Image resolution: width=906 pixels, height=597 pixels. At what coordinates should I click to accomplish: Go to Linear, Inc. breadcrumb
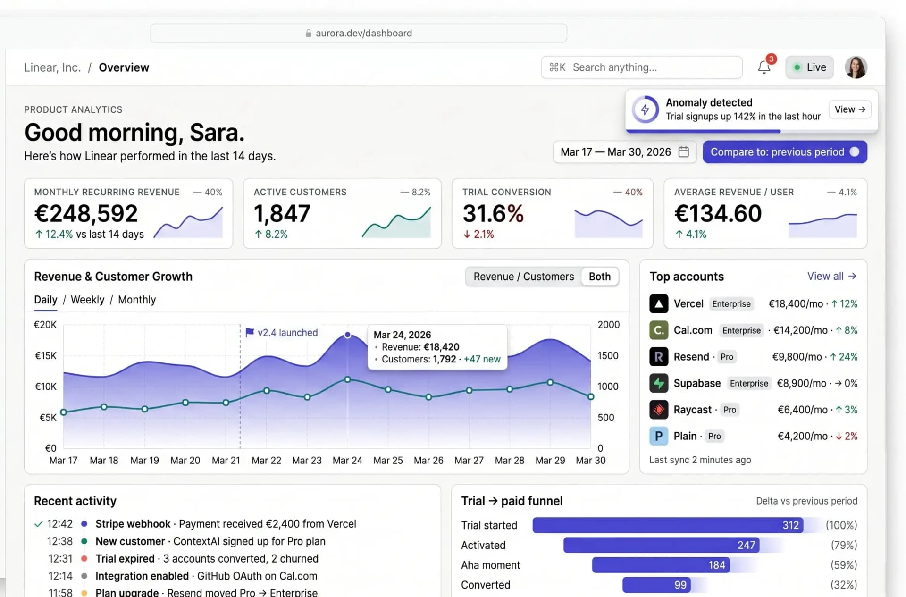click(x=52, y=67)
